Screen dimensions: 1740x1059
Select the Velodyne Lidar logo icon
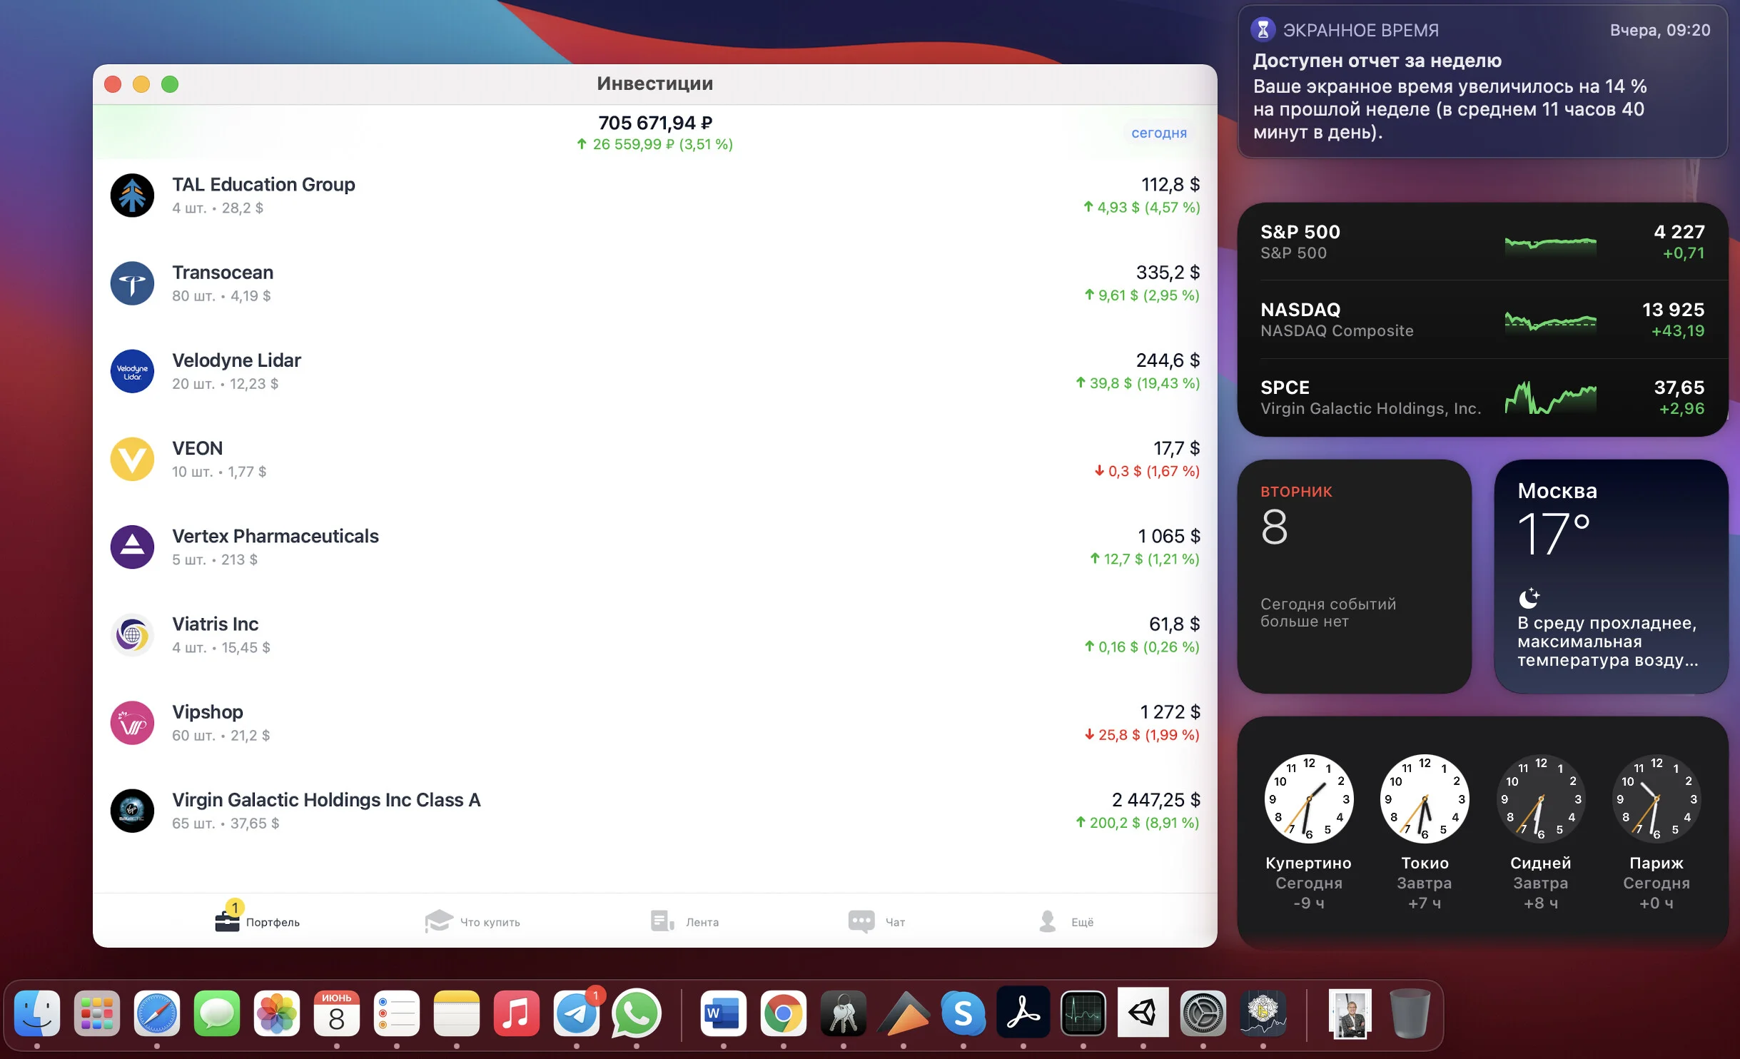click(132, 371)
